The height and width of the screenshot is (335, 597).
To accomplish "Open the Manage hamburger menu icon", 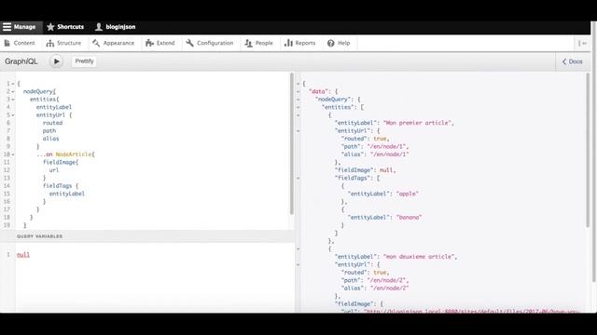I will pos(7,27).
